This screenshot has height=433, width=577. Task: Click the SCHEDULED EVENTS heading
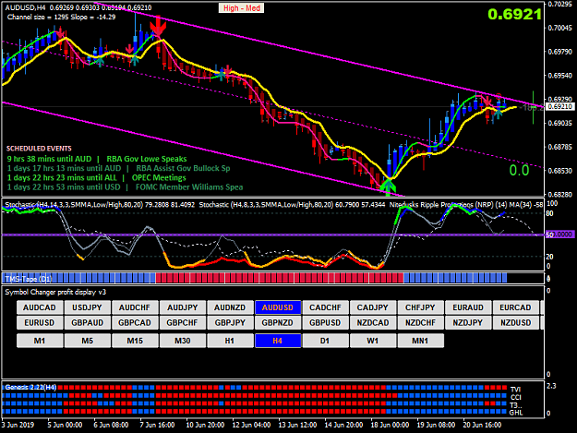point(39,149)
